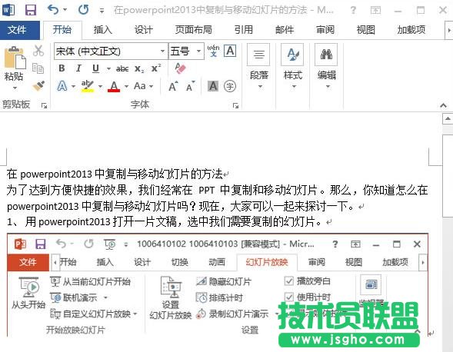The width and height of the screenshot is (453, 352).
Task: Apply character shading icon
Action: tap(213, 86)
